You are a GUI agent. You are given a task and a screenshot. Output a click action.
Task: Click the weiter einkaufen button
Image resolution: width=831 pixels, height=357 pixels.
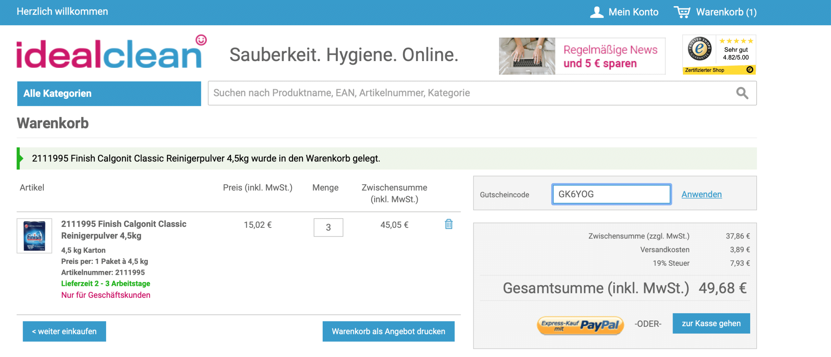(64, 331)
